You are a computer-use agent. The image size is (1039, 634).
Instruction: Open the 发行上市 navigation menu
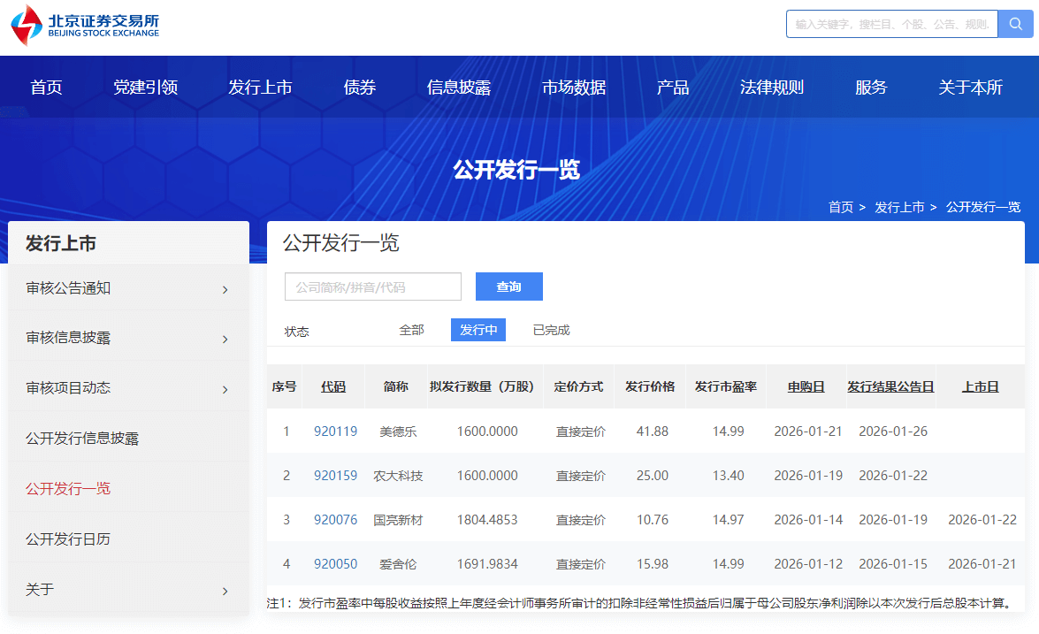(x=260, y=88)
